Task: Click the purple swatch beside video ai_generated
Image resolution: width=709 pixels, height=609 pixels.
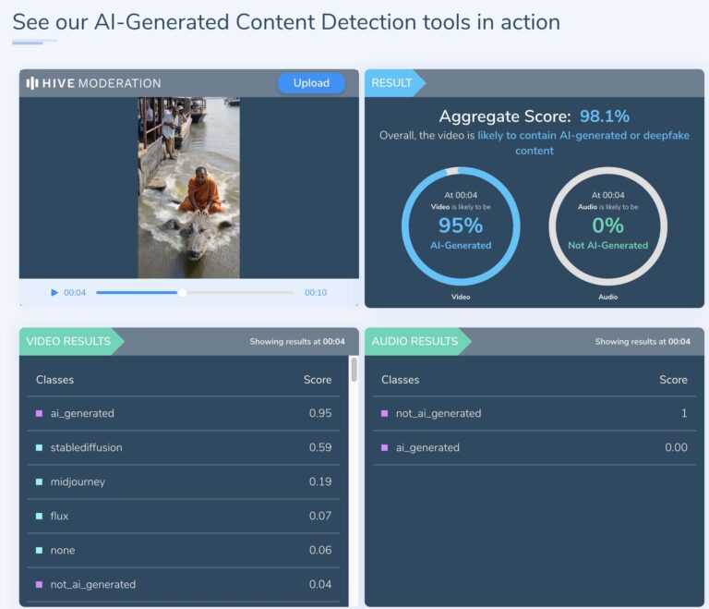Action: pos(40,413)
